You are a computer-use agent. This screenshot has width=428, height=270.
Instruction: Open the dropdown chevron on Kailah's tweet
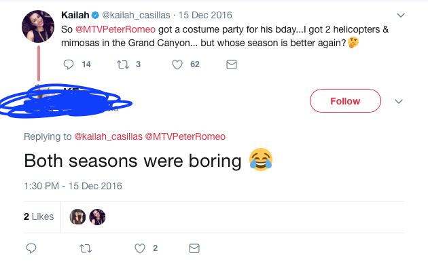pos(400,15)
